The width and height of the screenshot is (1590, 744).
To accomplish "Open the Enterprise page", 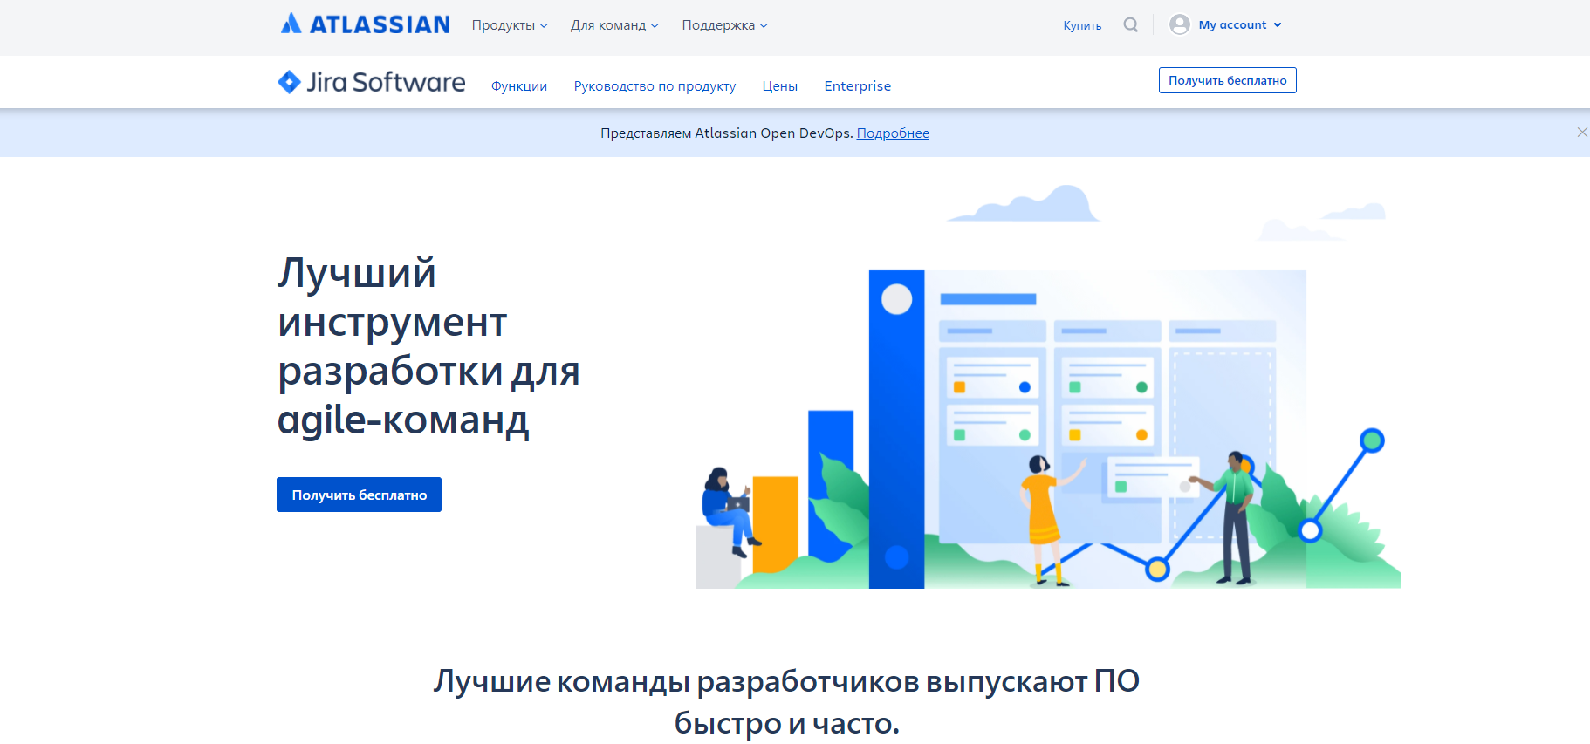I will tap(858, 86).
